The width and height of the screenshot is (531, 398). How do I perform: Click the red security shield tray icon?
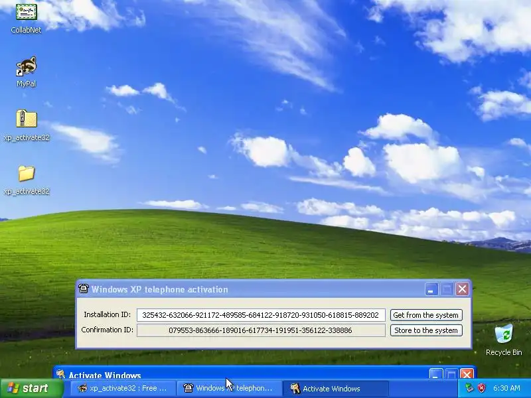482,388
